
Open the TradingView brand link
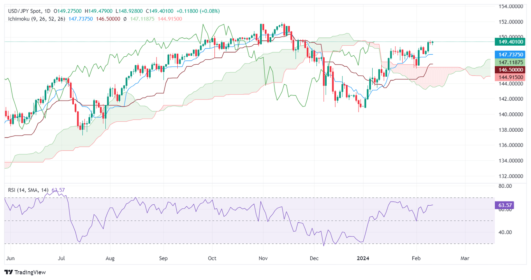25,272
